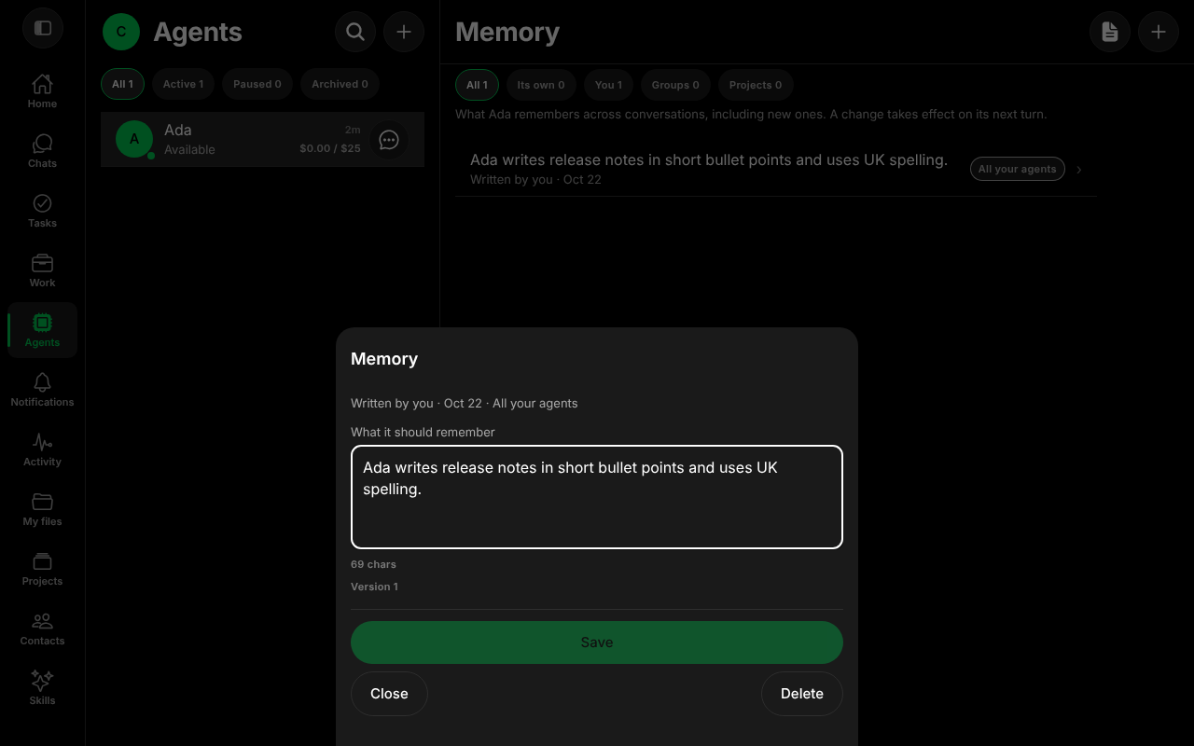This screenshot has width=1194, height=746.
Task: Open Home in the sidebar
Action: [42, 91]
